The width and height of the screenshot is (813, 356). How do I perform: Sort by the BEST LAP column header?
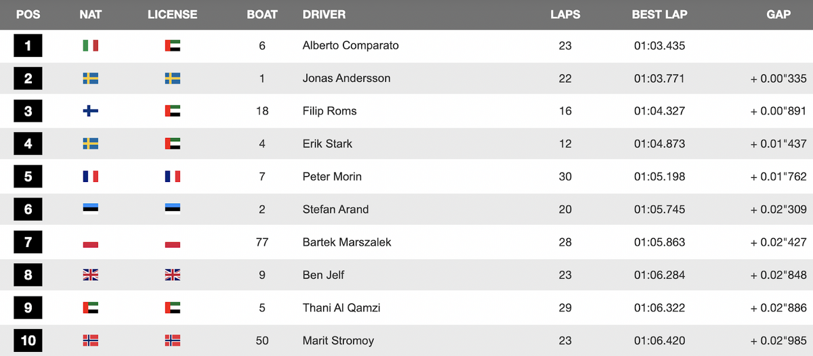pyautogui.click(x=659, y=14)
